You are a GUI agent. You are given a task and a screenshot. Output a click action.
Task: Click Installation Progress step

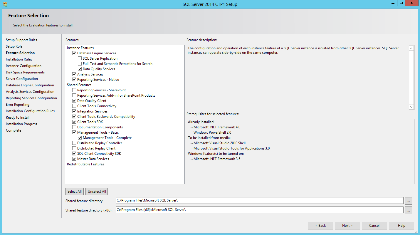21,124
